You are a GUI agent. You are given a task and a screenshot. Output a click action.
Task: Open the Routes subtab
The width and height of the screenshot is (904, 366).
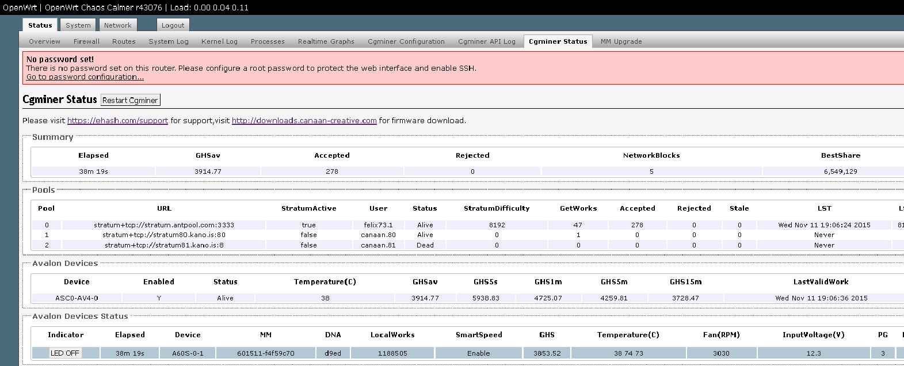click(124, 41)
